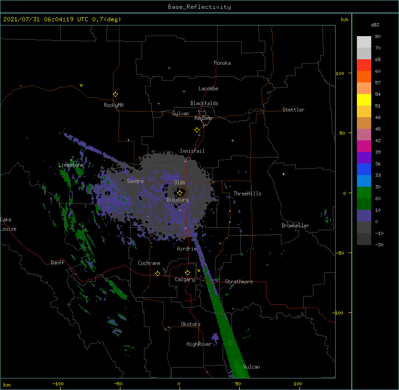Select the 100 tick label on right axis
Image resolution: width=399 pixels, height=390 pixels.
(340, 73)
